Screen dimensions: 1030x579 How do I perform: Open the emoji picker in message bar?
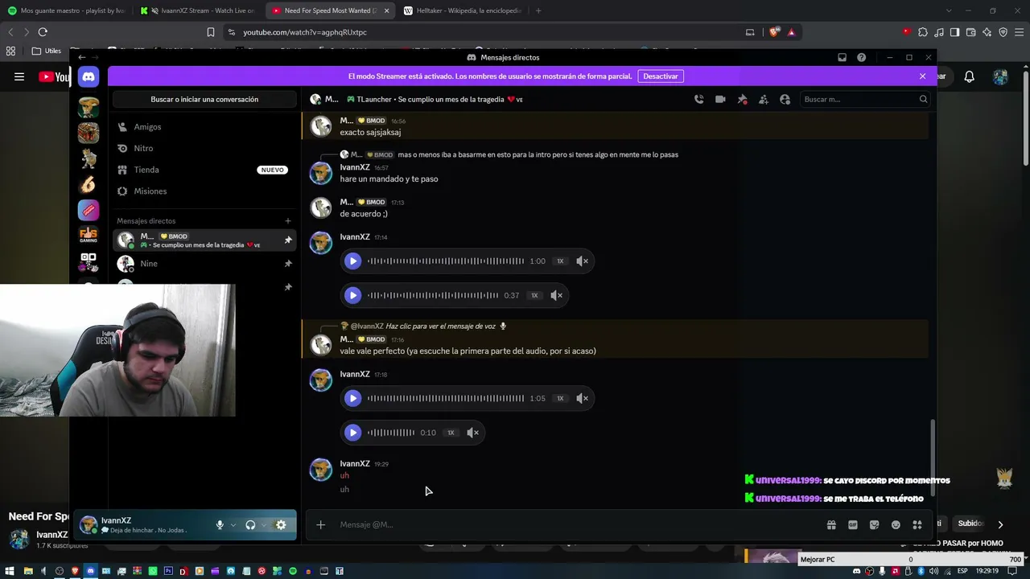[896, 525]
